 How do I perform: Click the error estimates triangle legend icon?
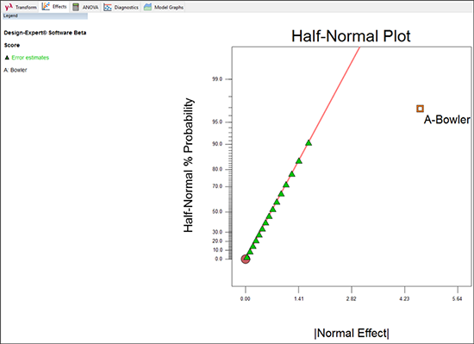coord(7,58)
